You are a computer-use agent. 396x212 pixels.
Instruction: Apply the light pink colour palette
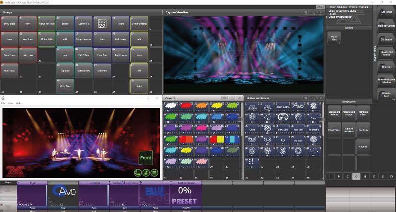(201, 163)
